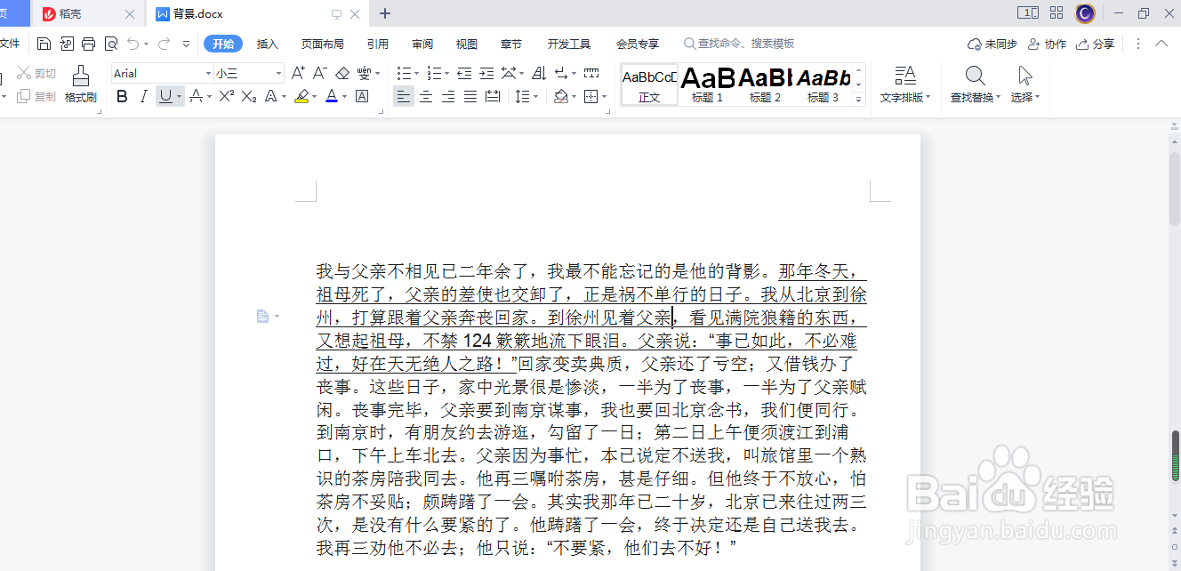
Task: Open the borders dropdown
Action: coord(603,96)
